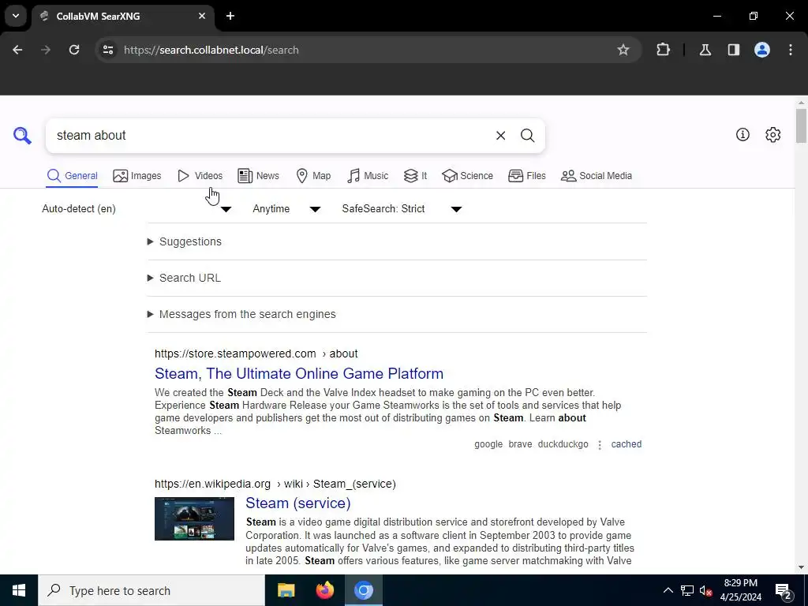Reload the current page
This screenshot has width=808, height=606.
point(74,50)
